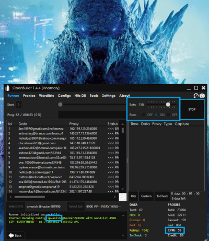
Task: Click the Data column header in bot list
Action: [x=23, y=124]
